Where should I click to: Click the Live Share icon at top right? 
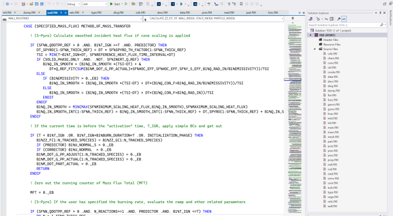384,4
